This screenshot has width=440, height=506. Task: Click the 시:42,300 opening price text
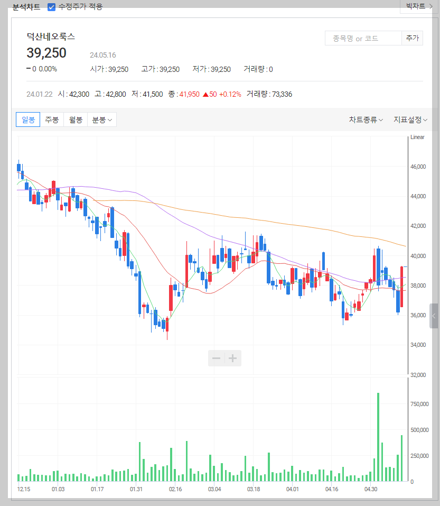[73, 94]
